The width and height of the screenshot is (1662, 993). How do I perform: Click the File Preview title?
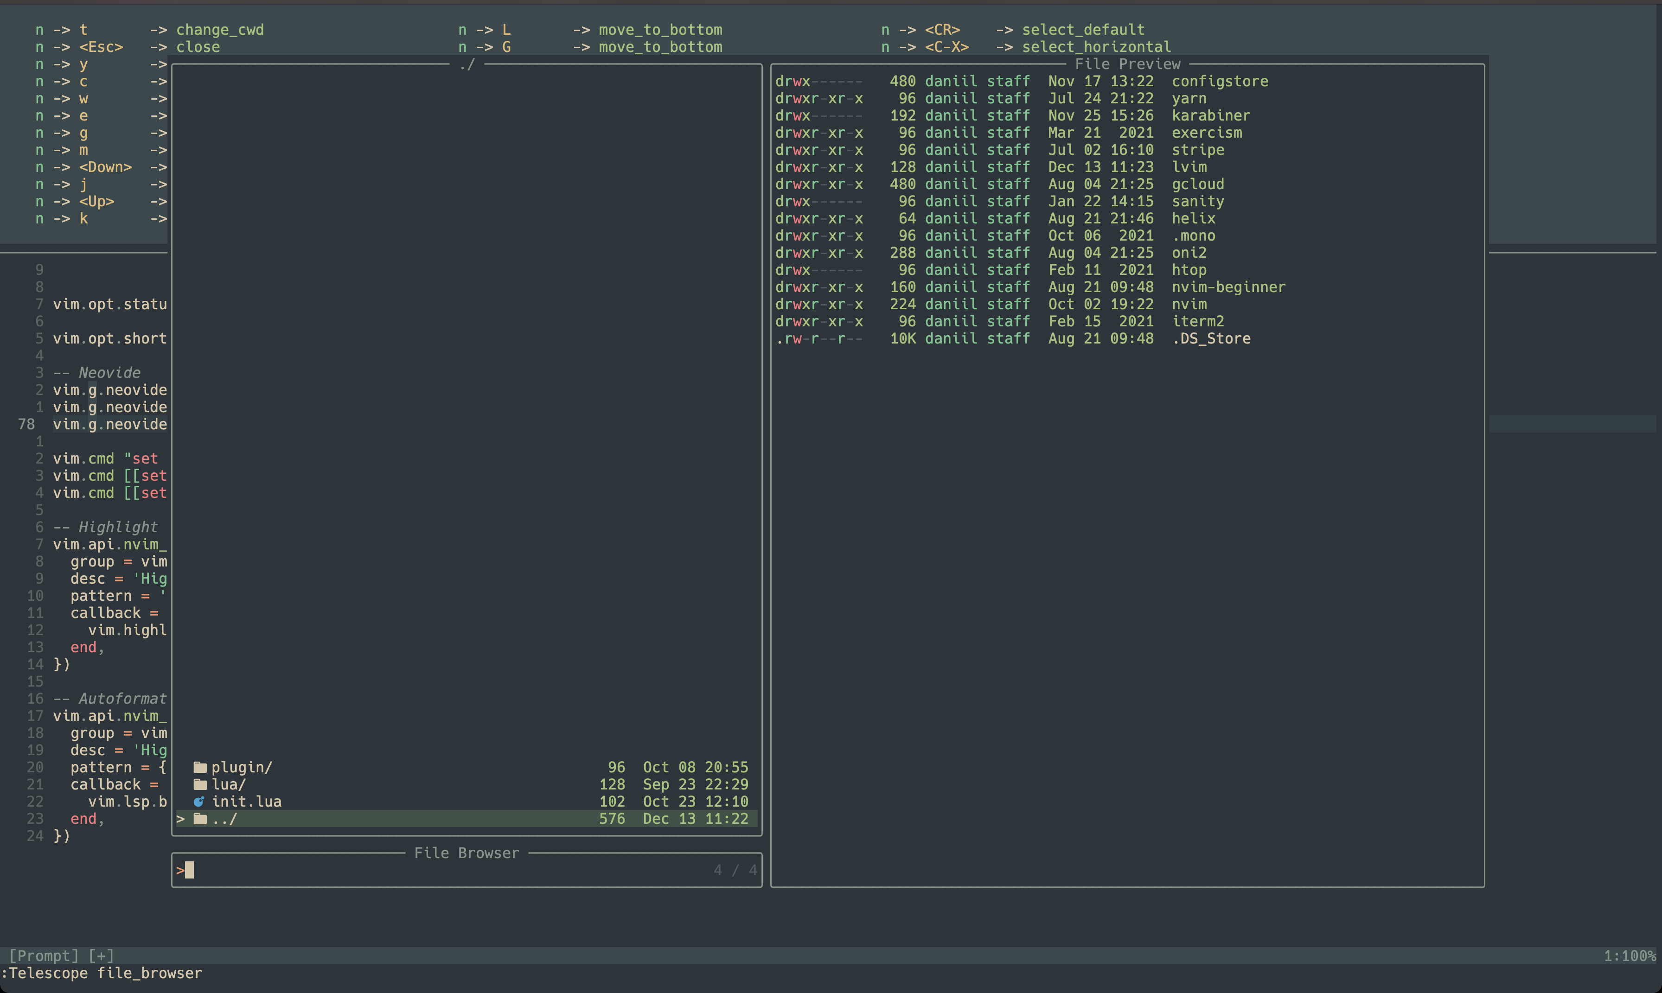[1127, 64]
